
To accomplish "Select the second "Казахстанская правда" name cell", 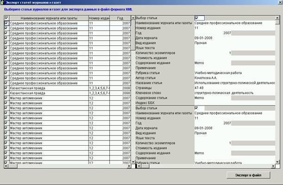I will (49, 93).
